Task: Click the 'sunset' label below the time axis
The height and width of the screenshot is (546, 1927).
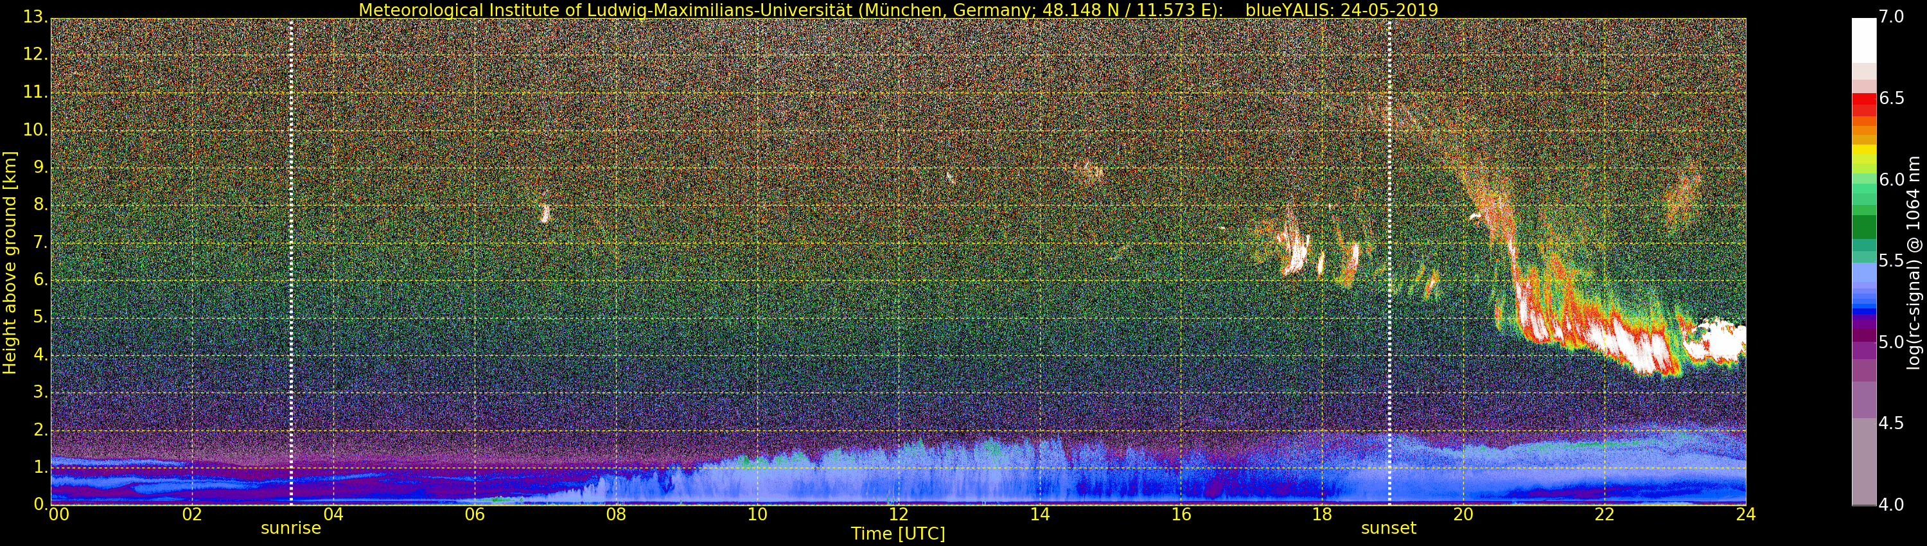Action: [1388, 528]
